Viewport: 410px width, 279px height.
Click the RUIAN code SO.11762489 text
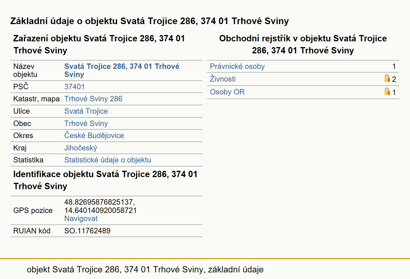(87, 231)
